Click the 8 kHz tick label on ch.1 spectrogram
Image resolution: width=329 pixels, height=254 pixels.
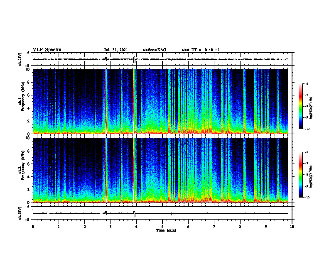29,82
